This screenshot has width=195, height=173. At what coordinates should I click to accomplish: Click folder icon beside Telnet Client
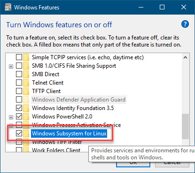[26, 83]
